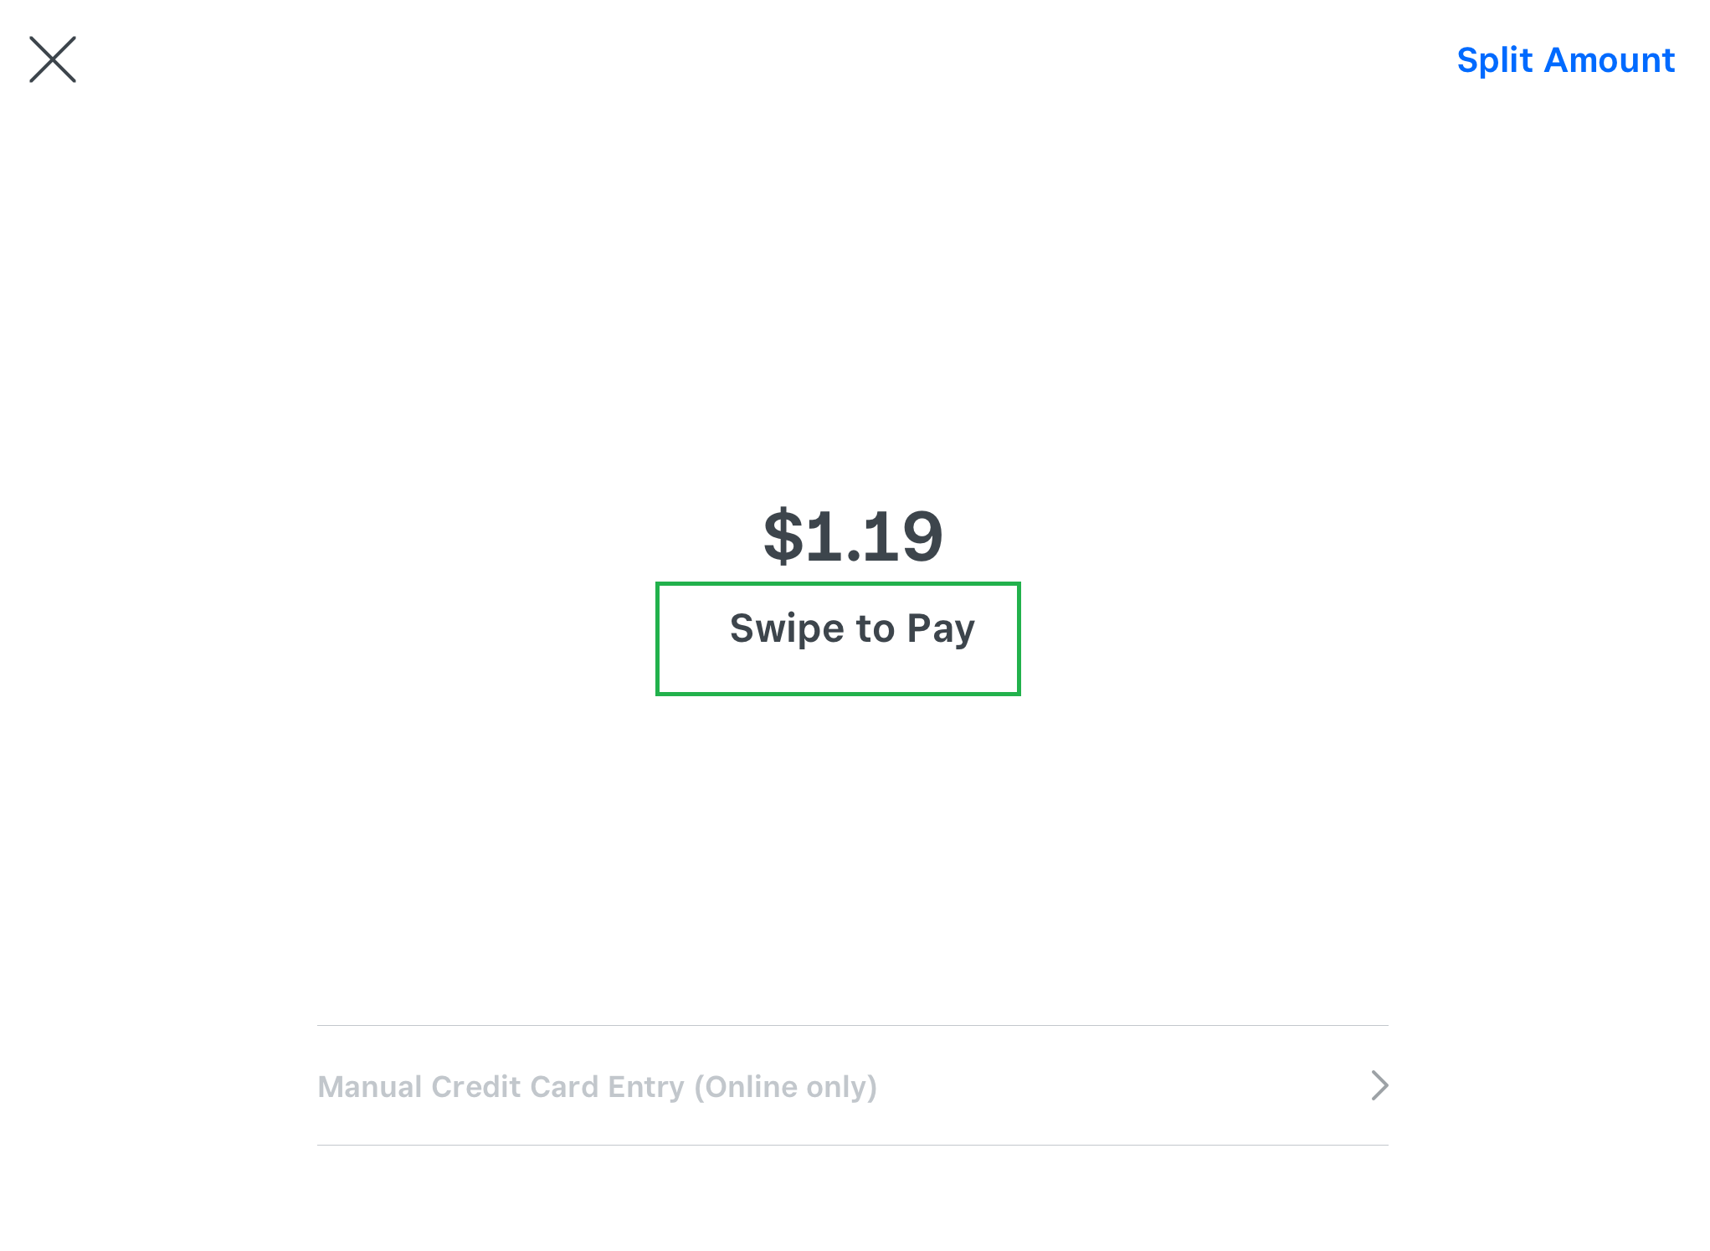
Task: Close the payment screen with the X
Action: tap(53, 59)
